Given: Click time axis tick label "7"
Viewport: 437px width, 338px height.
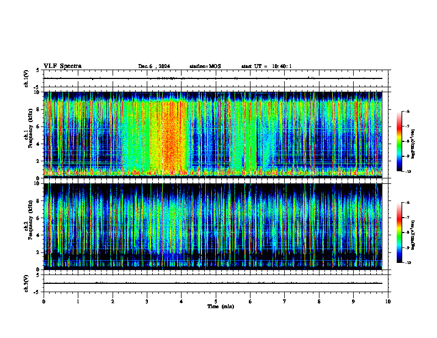Looking at the screenshot, I should pos(285,302).
